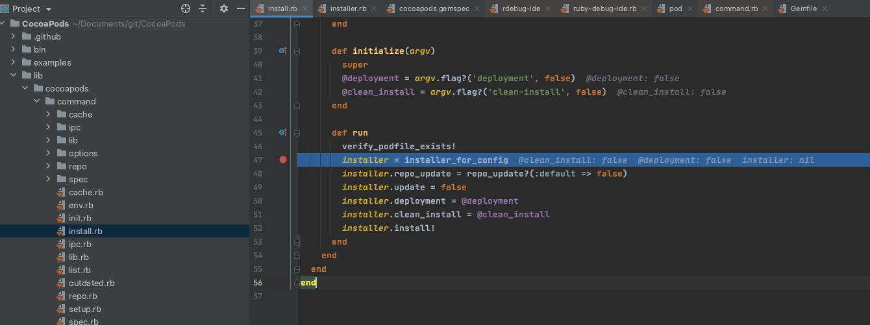Open Project panel settings gear
870x325 pixels.
click(x=224, y=8)
